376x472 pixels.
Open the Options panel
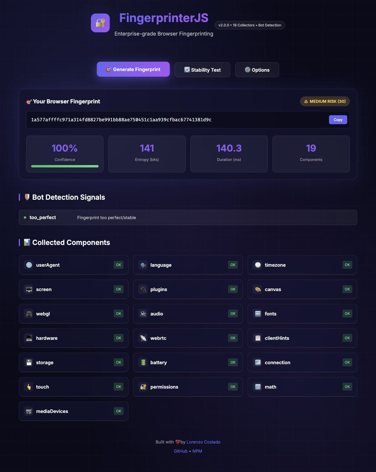[257, 70]
